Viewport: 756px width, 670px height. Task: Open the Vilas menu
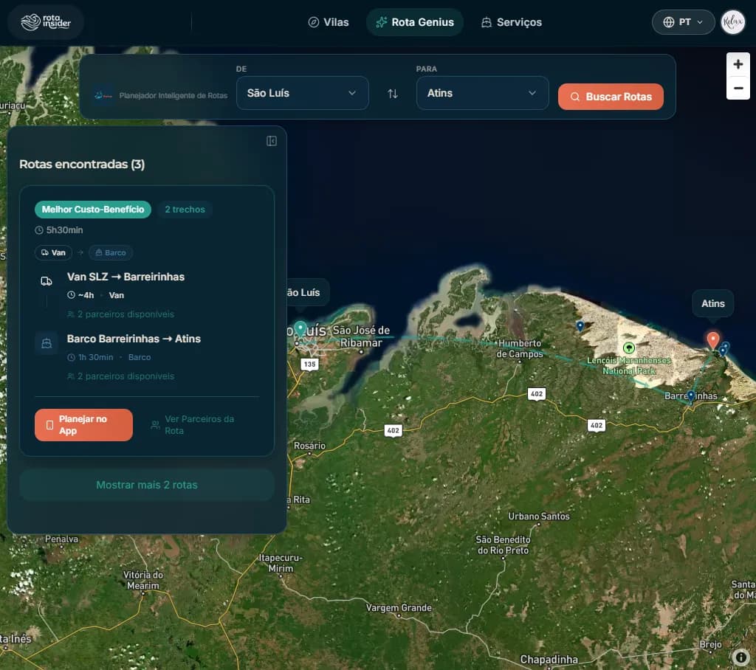(329, 22)
